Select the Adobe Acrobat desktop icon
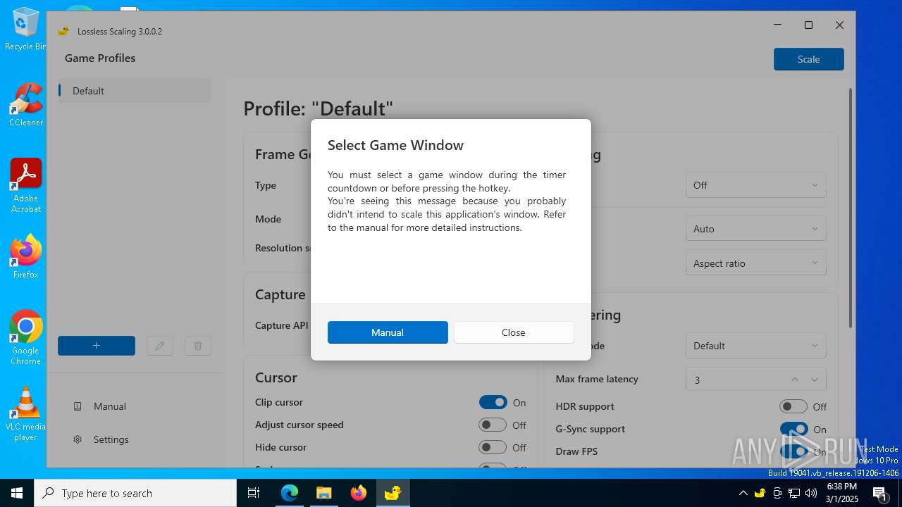Viewport: 902px width, 507px height. 25,186
